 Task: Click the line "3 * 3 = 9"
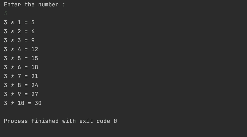(x=19, y=40)
